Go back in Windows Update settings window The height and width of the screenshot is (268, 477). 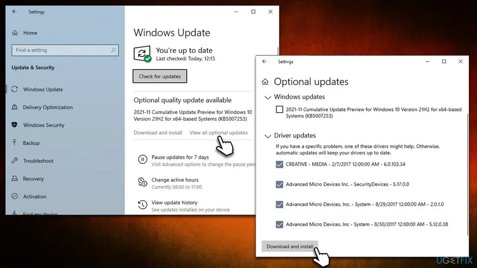pos(14,12)
